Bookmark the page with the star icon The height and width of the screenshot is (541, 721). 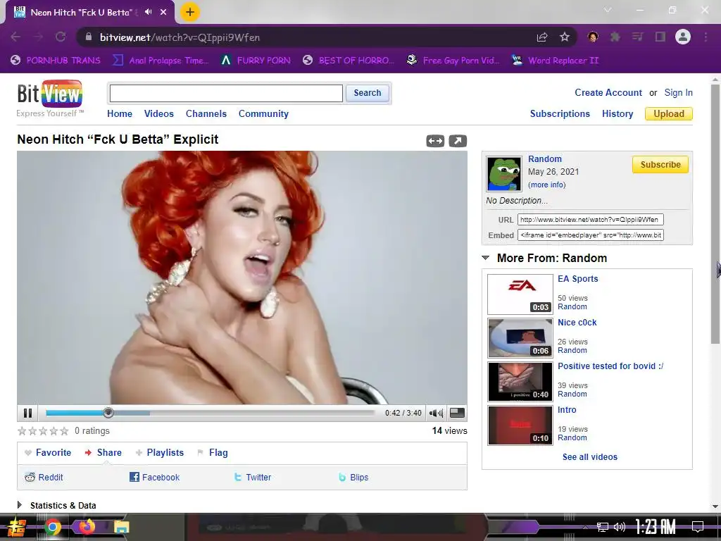(565, 37)
